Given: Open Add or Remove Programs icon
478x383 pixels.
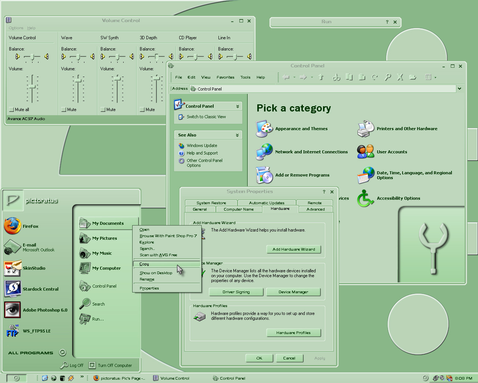Looking at the screenshot, I should [264, 175].
